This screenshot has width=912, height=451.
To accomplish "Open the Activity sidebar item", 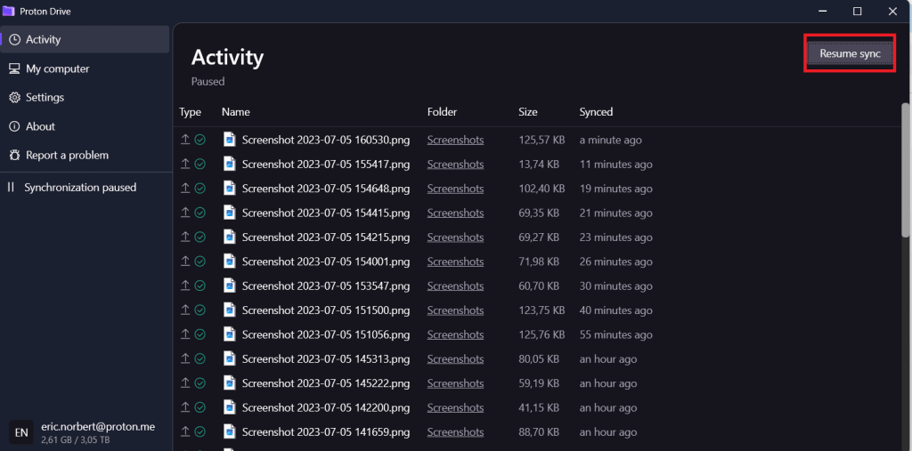I will [85, 39].
